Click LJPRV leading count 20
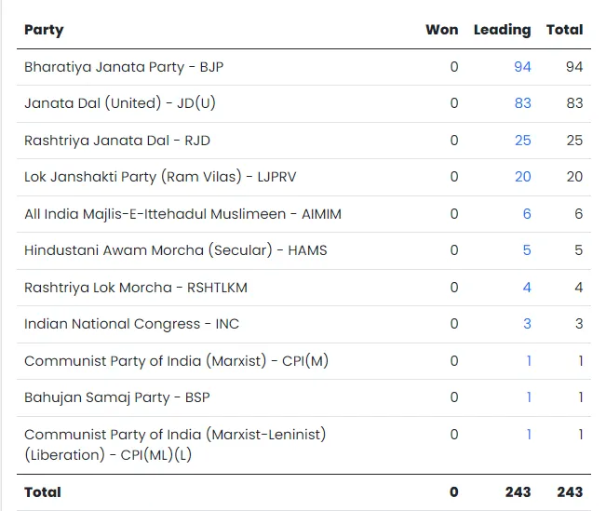The image size is (606, 511). point(522,177)
